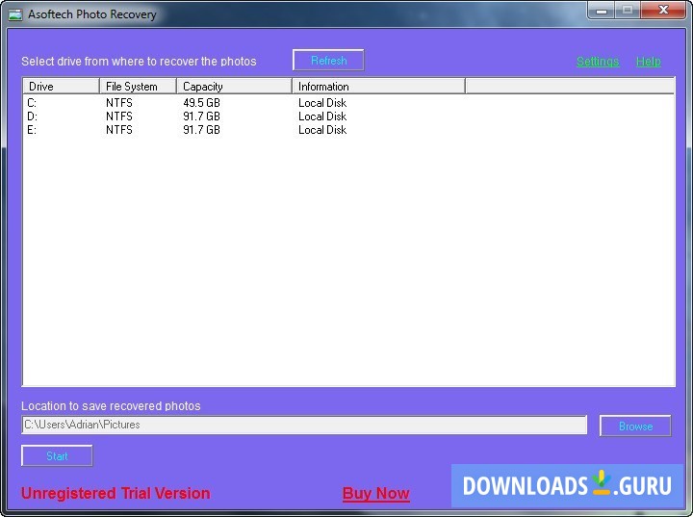Image resolution: width=693 pixels, height=517 pixels.
Task: Click the 49.5 GB capacity cell
Action: click(x=201, y=103)
